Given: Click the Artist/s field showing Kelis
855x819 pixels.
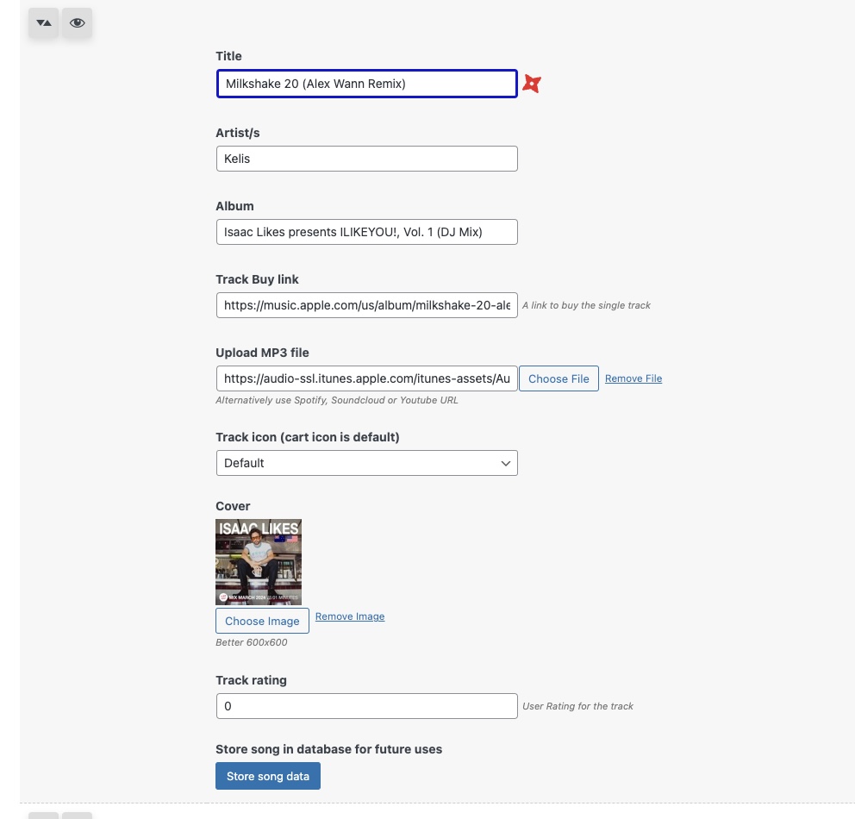Looking at the screenshot, I should point(366,159).
